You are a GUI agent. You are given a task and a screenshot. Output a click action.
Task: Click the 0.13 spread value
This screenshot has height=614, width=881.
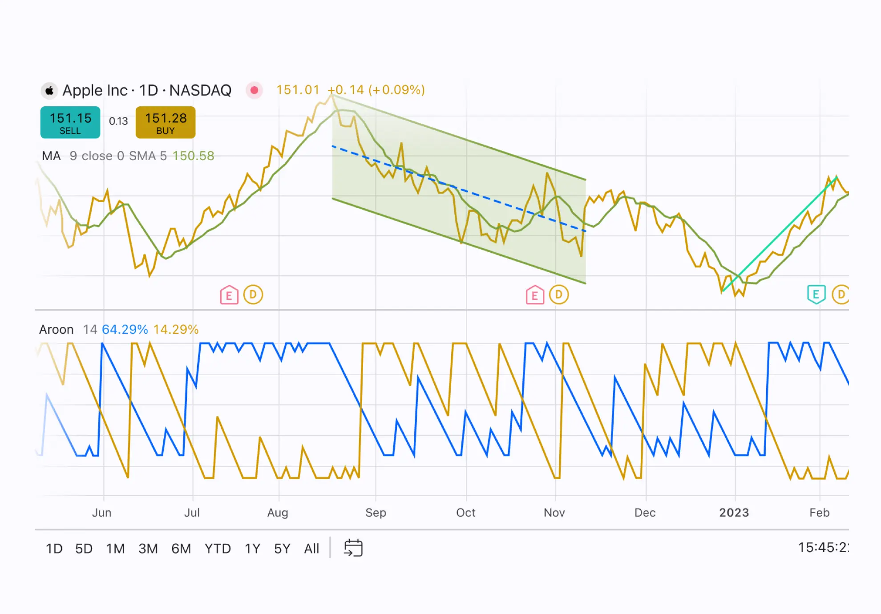coord(118,121)
